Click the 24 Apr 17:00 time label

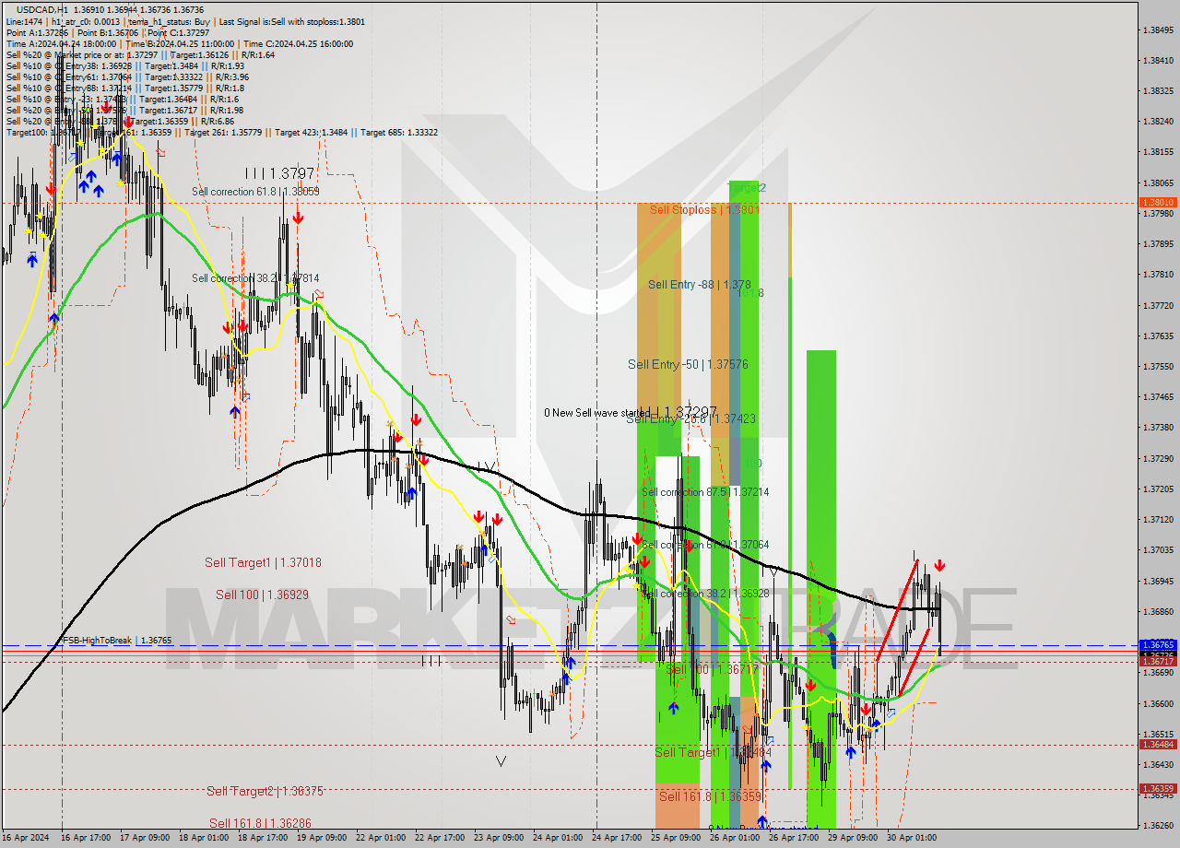pyautogui.click(x=617, y=838)
